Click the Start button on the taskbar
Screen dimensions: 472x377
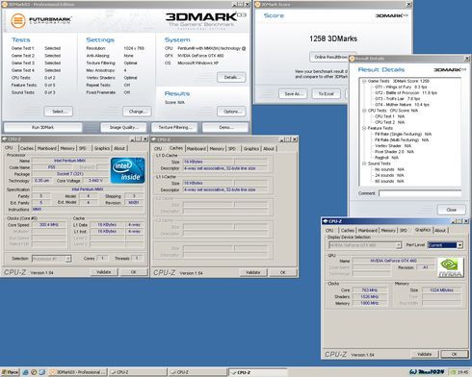pyautogui.click(x=10, y=372)
